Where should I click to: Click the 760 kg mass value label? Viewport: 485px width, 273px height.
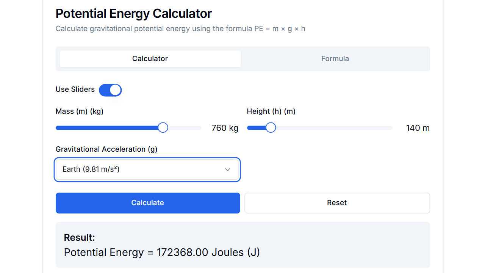225,128
